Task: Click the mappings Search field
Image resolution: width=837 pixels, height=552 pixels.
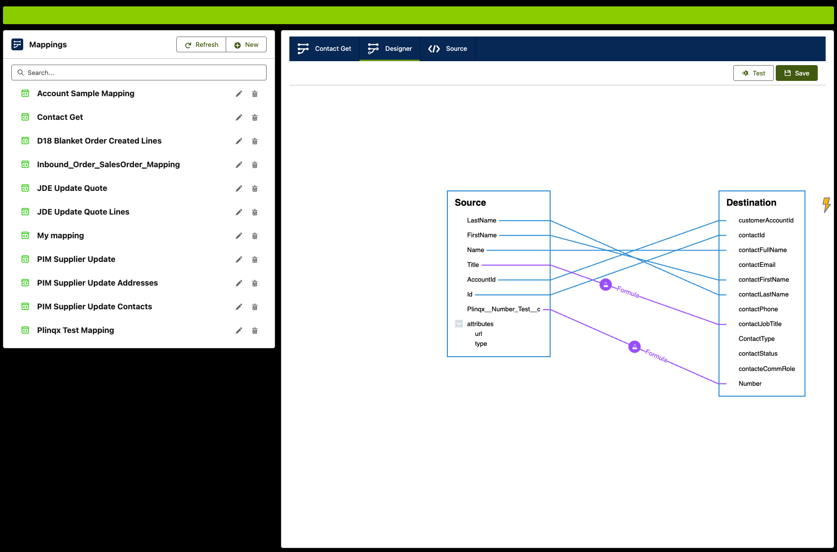Action: tap(139, 73)
